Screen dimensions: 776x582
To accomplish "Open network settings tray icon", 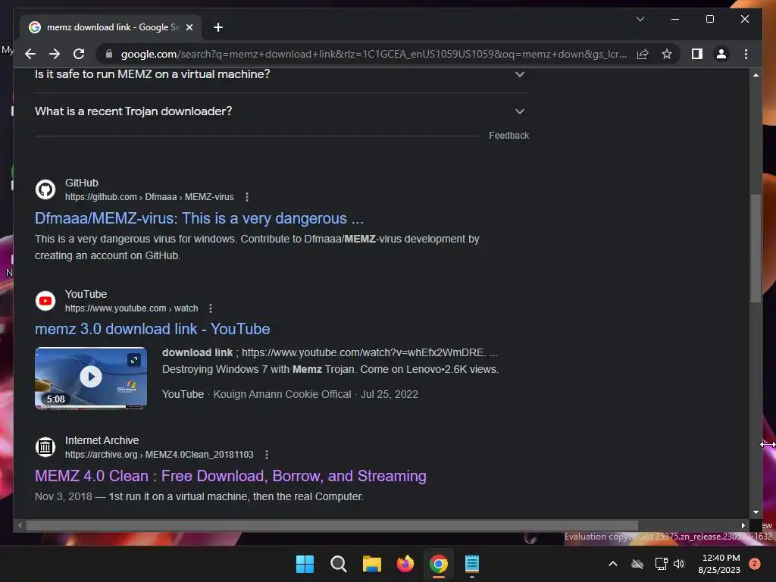I will click(661, 564).
